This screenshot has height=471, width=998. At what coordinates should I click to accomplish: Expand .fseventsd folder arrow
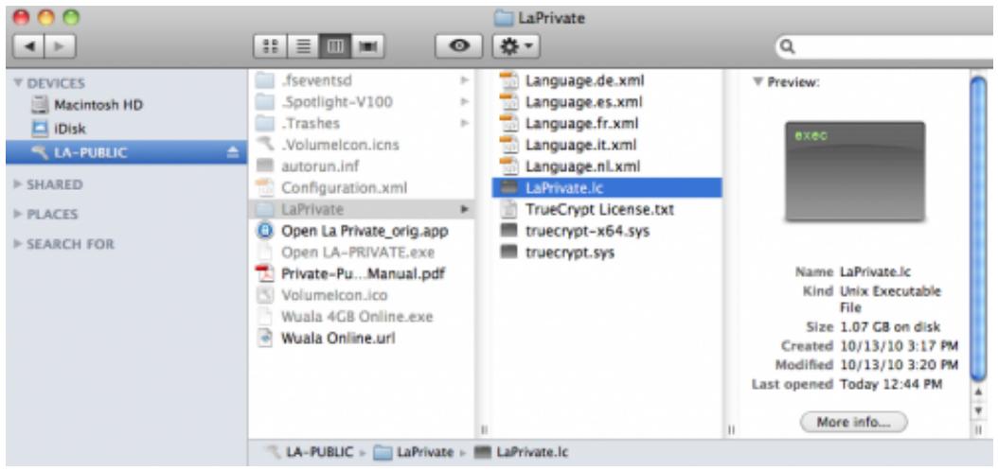coord(465,80)
